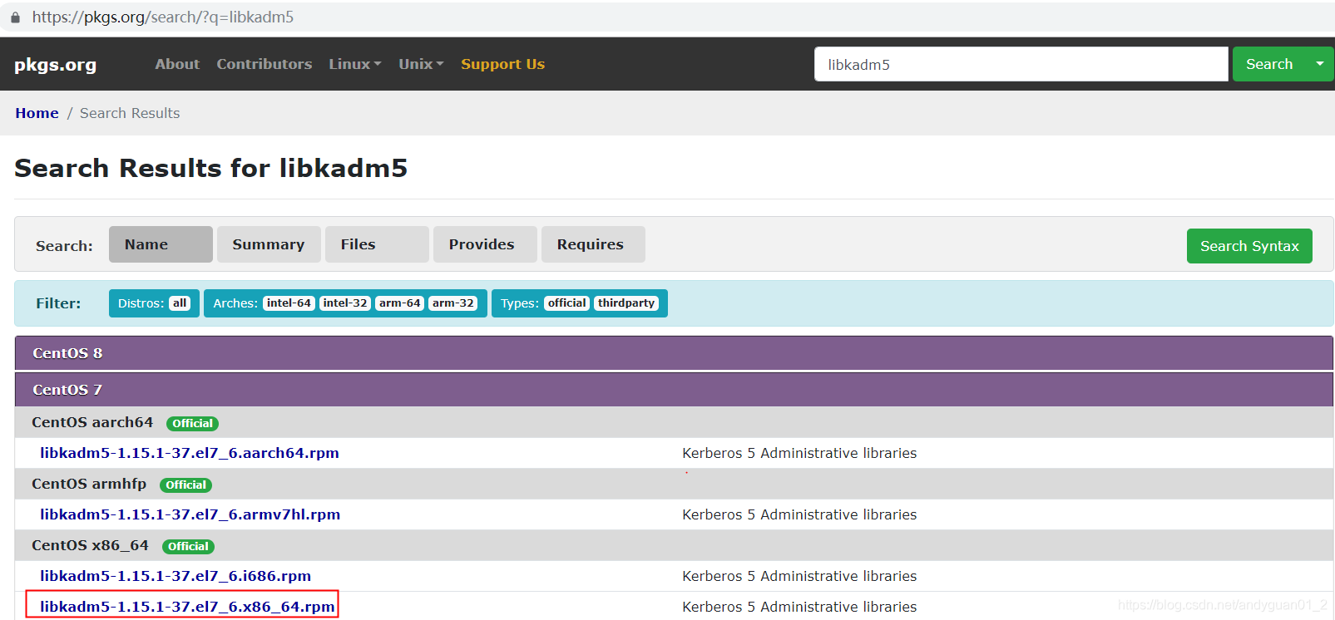Image resolution: width=1335 pixels, height=620 pixels.
Task: Toggle the arm-32 arch filter
Action: point(453,303)
